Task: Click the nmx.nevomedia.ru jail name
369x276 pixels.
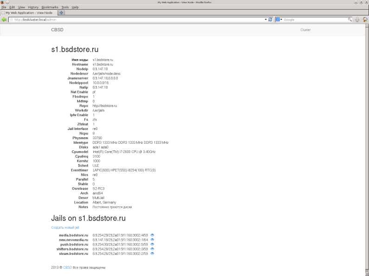Action: click(73, 240)
